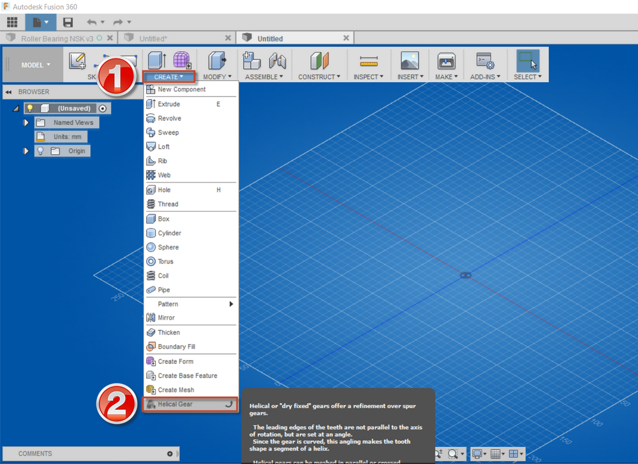Choose the Revolve tool
The width and height of the screenshot is (638, 464).
168,117
